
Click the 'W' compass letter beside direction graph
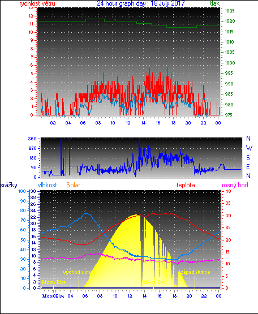(x=249, y=148)
